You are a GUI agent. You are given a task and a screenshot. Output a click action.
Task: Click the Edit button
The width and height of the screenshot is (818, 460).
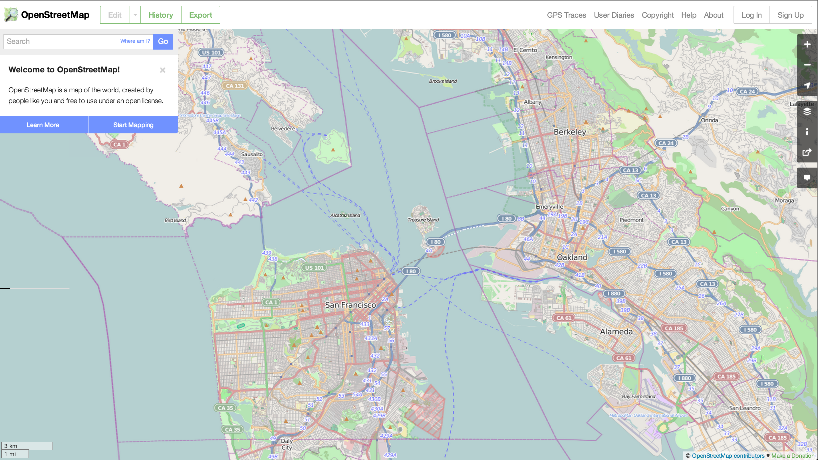115,15
